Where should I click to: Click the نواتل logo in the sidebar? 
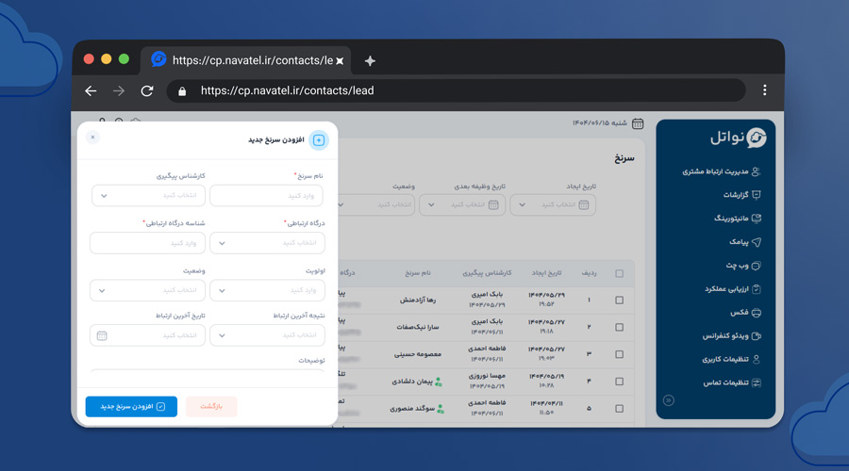click(739, 138)
